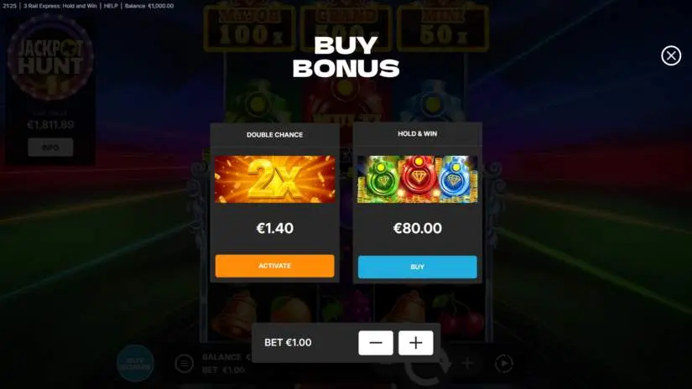Decrease bet with the minus button
The height and width of the screenshot is (389, 692).
pyautogui.click(x=376, y=343)
